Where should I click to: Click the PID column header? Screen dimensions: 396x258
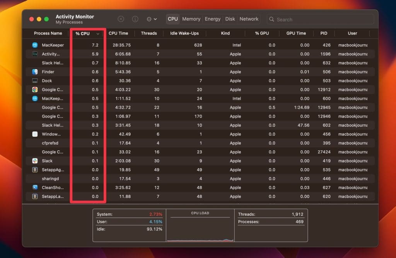tap(324, 33)
